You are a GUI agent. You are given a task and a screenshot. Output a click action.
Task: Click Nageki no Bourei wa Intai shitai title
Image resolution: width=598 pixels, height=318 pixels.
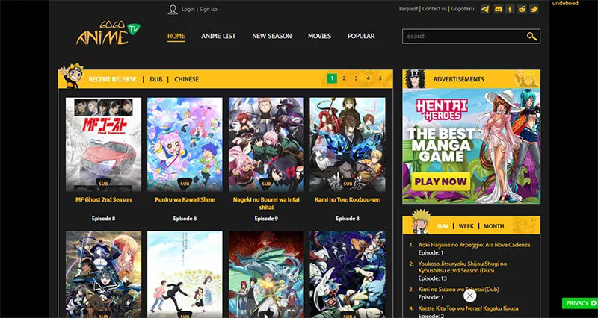[266, 203]
